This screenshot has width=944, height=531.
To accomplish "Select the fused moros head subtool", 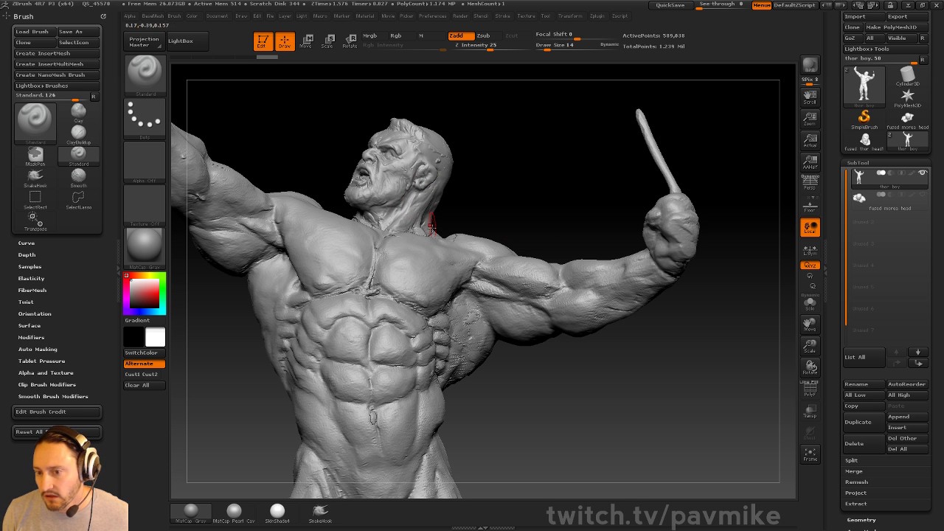I will click(x=887, y=201).
